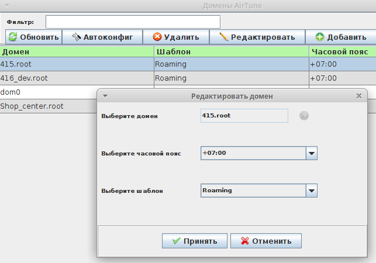Sort by the Домен column header
376x263 pixels.
click(77, 52)
